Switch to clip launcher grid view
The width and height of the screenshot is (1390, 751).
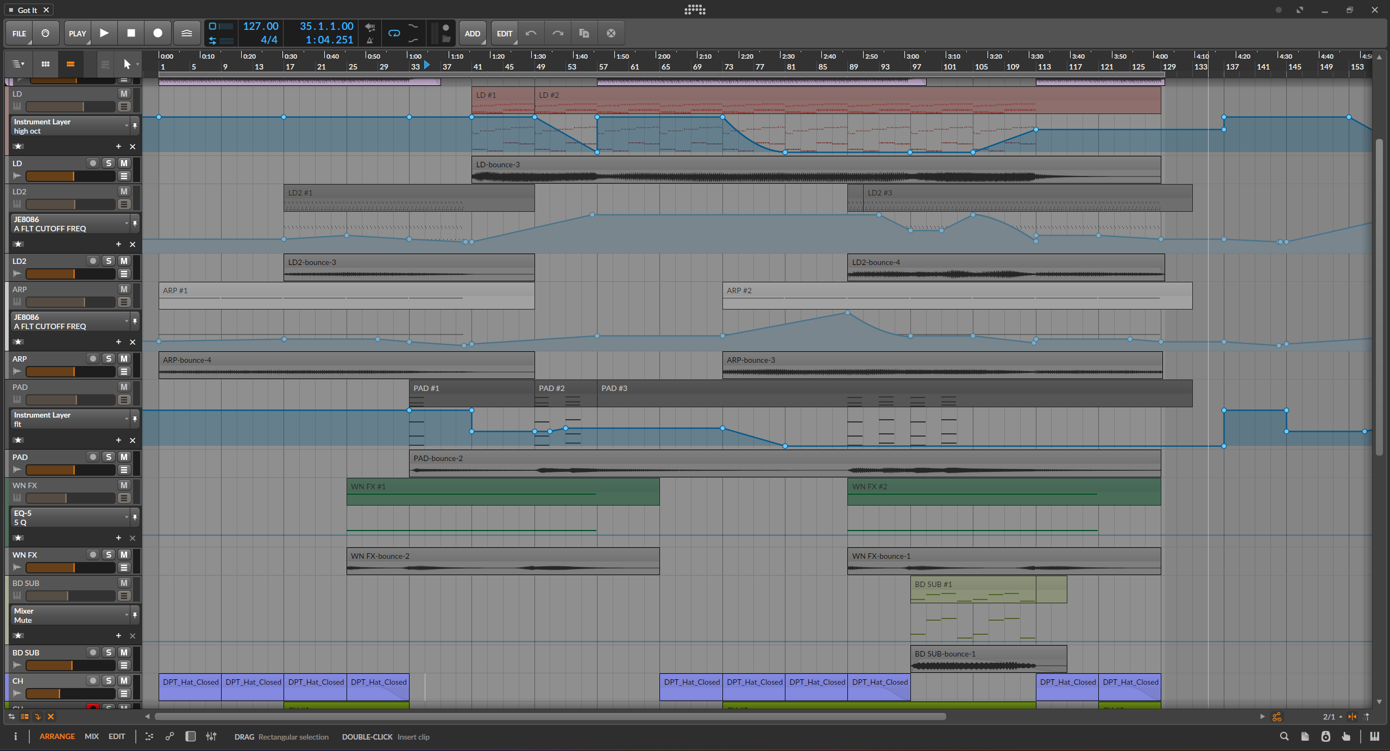tap(46, 64)
